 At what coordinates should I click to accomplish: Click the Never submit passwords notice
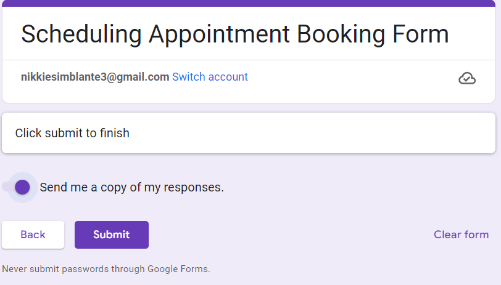point(106,269)
